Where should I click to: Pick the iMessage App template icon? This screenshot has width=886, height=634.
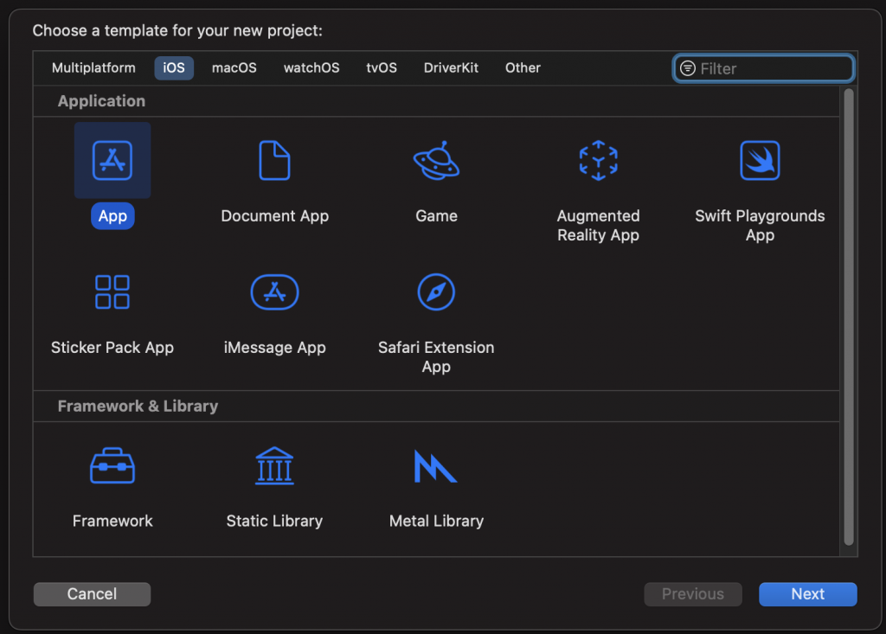click(x=274, y=292)
